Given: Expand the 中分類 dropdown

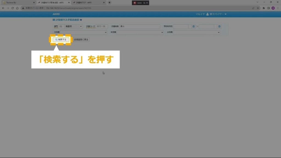Looking at the screenshot, I should (x=162, y=32).
